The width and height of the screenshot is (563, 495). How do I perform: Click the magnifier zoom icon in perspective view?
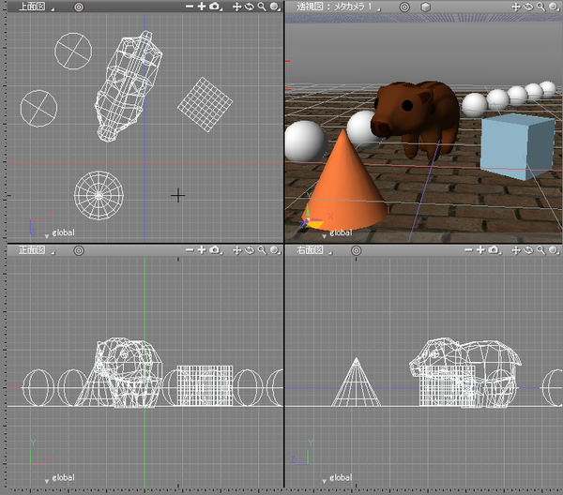coord(542,6)
